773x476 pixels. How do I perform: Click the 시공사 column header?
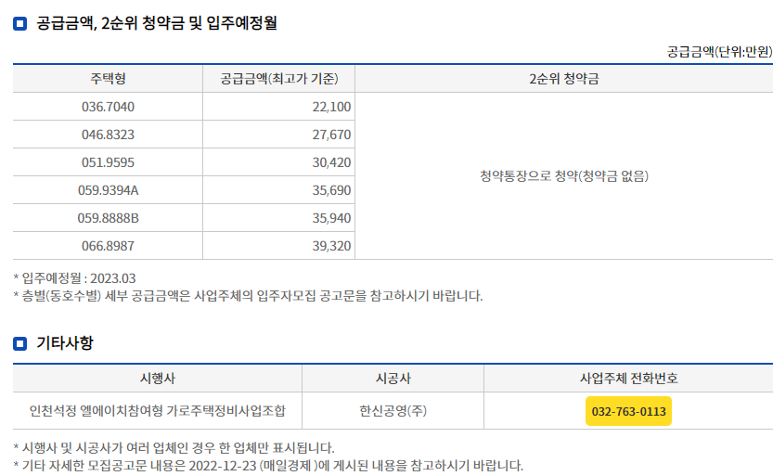coord(393,379)
